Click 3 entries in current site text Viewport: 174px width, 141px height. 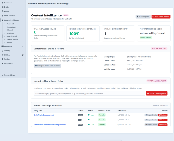click(x=159, y=106)
